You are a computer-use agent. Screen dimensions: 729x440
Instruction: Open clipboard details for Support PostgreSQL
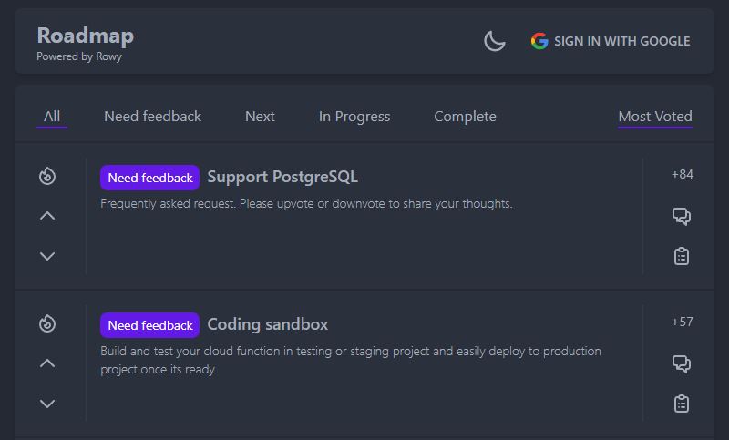pyautogui.click(x=681, y=256)
